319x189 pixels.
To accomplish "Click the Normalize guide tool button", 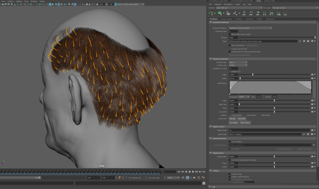I will coord(241,119).
